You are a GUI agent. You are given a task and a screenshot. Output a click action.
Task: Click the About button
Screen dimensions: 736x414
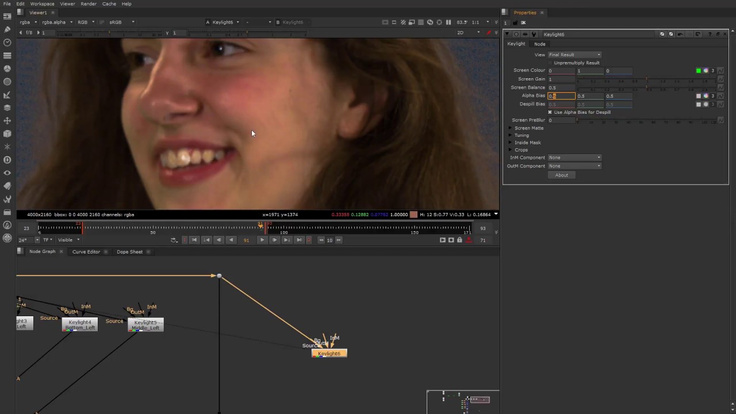562,175
